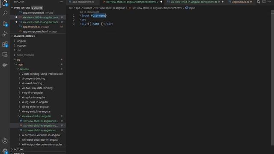Open the Accounts menu icon
Image resolution: width=274 pixels, height=154 pixels.
(5, 141)
